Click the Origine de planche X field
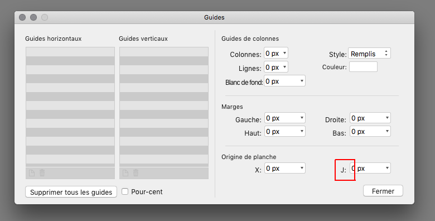The width and height of the screenshot is (435, 221). coord(285,168)
